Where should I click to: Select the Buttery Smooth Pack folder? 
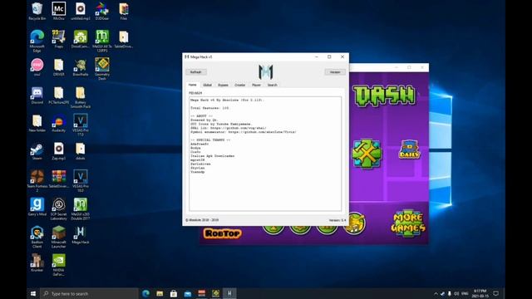tap(81, 97)
